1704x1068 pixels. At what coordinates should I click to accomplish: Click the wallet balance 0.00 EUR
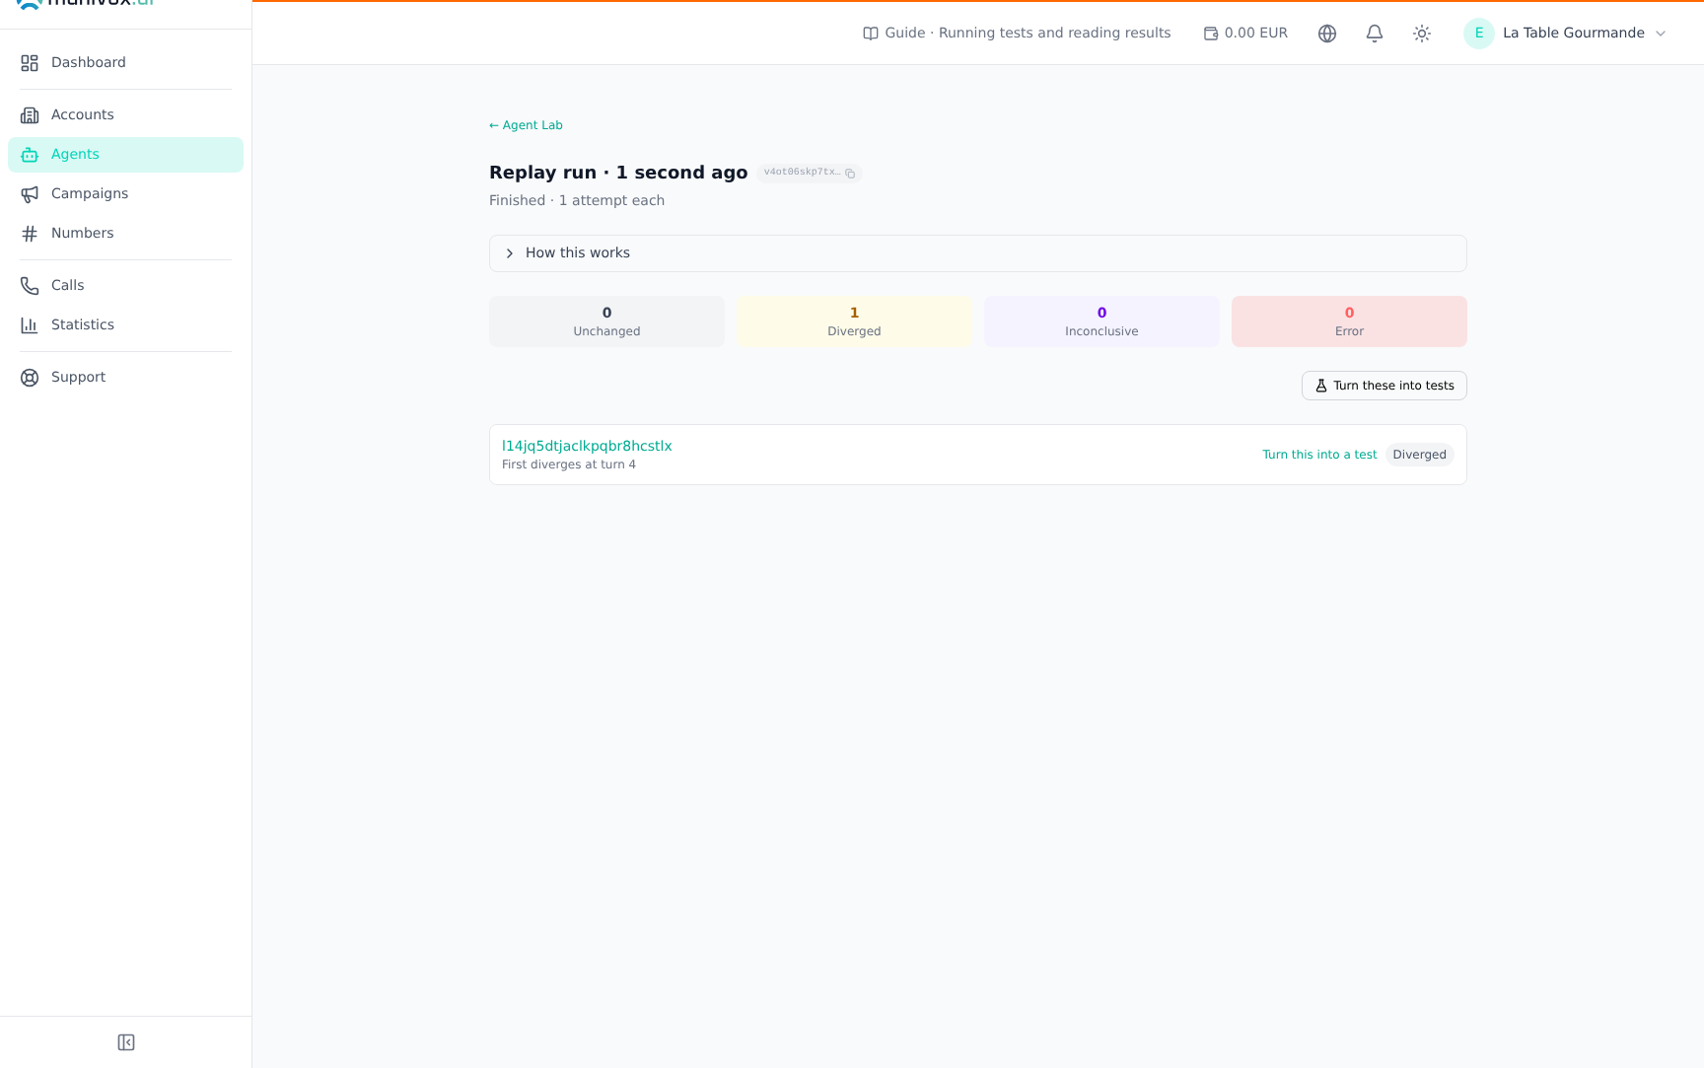click(x=1245, y=34)
